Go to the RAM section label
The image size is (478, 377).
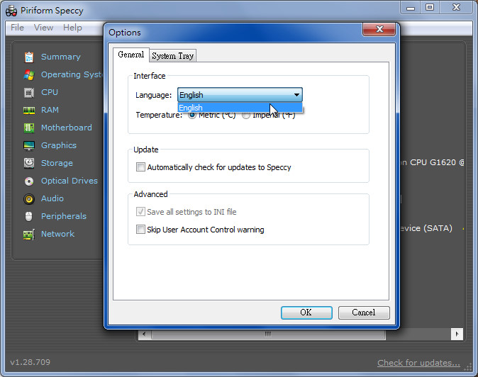point(50,110)
